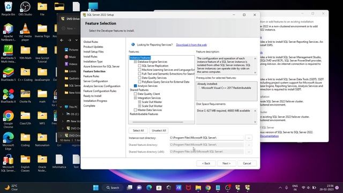Open the New dropdown in File Explorer
Screen dimensions: 343x193
pos(69,28)
